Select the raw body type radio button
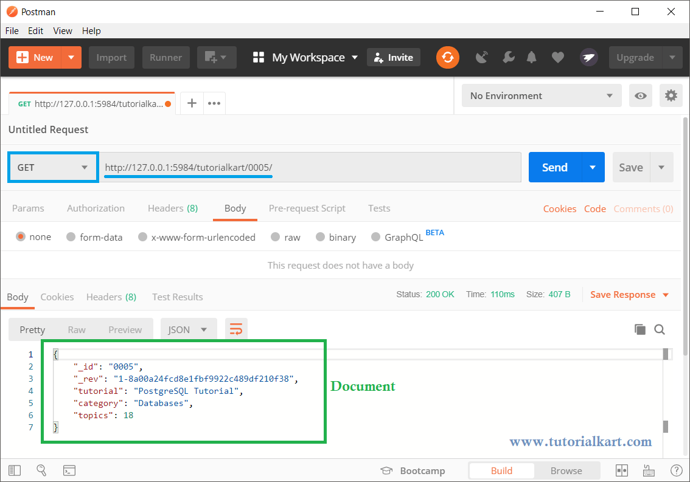Image resolution: width=690 pixels, height=482 pixels. tap(276, 237)
